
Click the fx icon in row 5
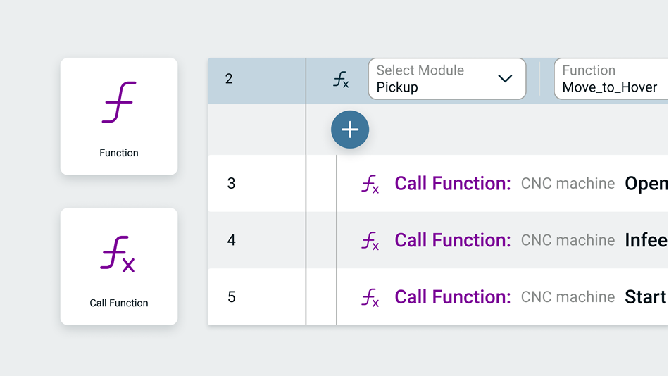pos(370,298)
